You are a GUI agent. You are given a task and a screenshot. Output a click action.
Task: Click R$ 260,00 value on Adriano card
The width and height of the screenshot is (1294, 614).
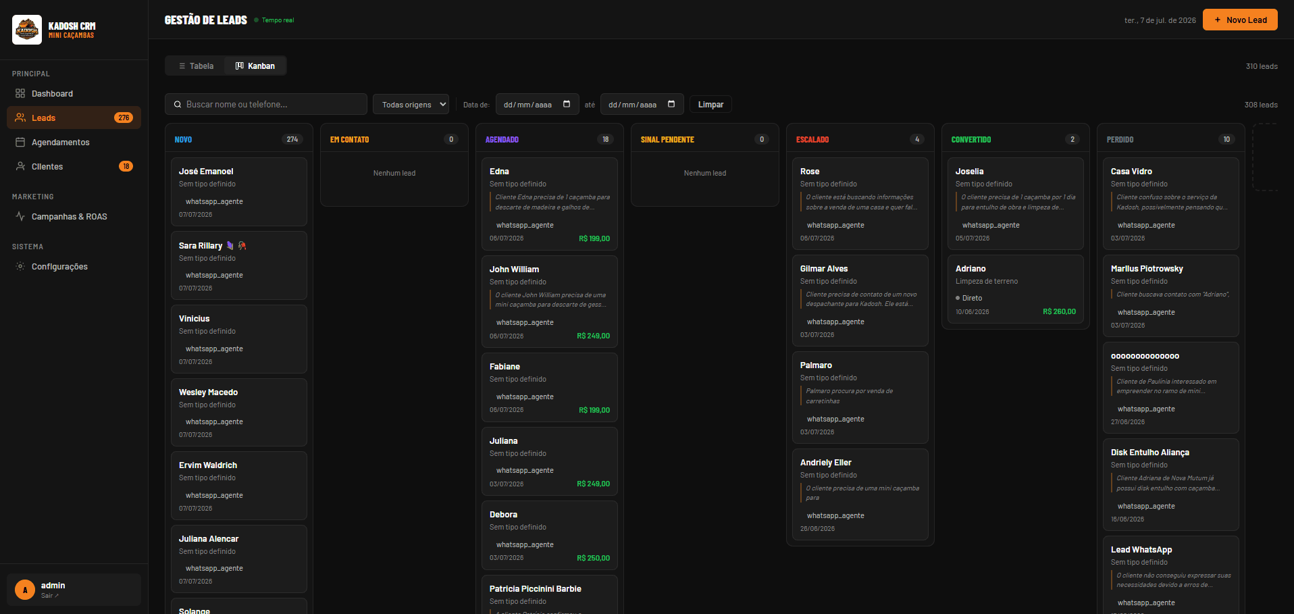pos(1059,311)
